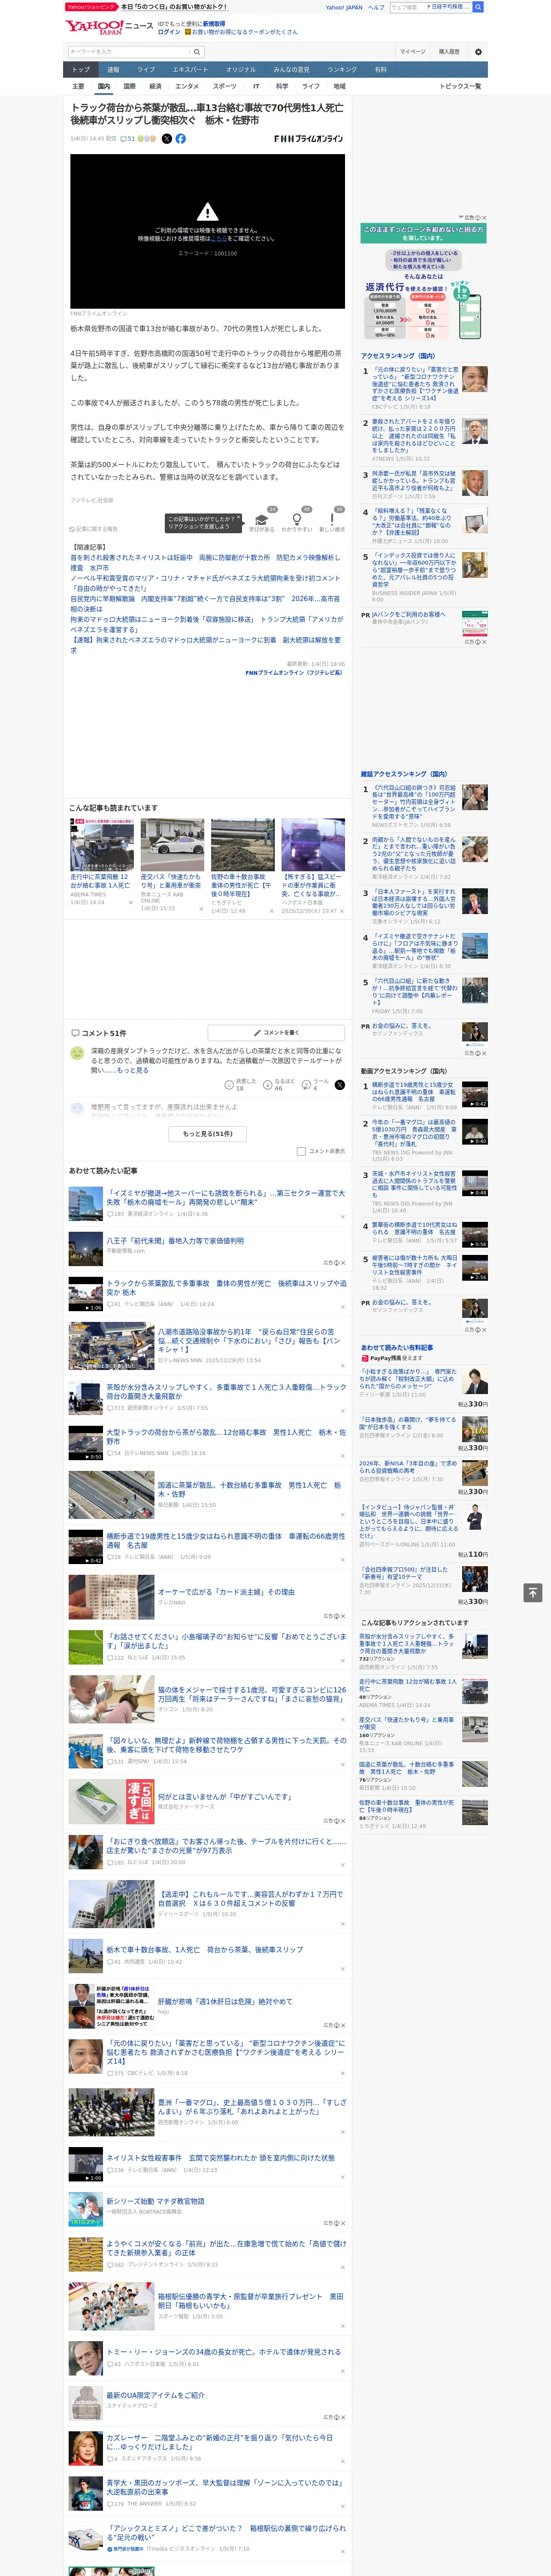Click the video player warning area
Image resolution: width=551 pixels, height=2576 pixels.
click(x=207, y=231)
